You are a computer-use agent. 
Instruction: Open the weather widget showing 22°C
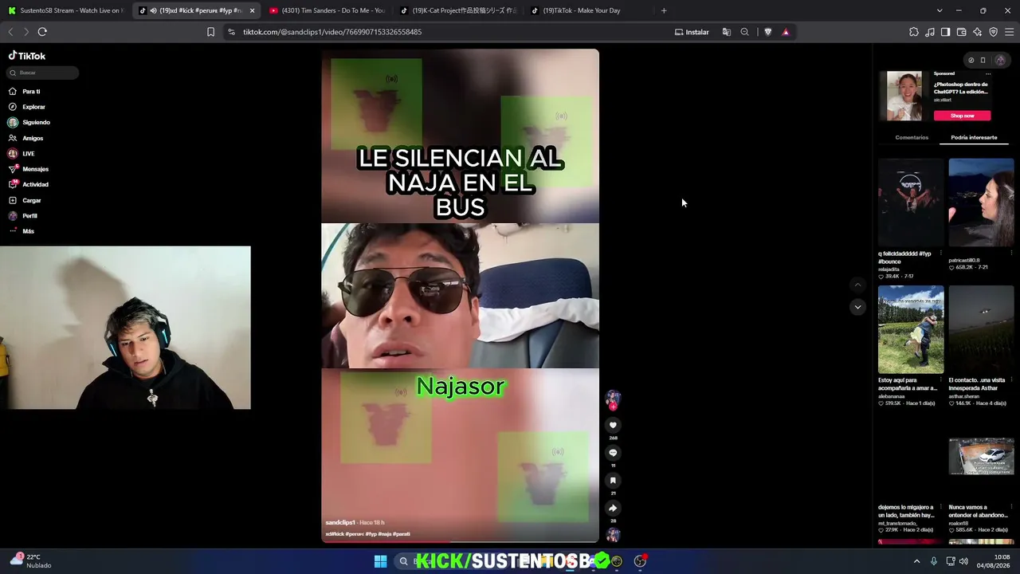30,561
